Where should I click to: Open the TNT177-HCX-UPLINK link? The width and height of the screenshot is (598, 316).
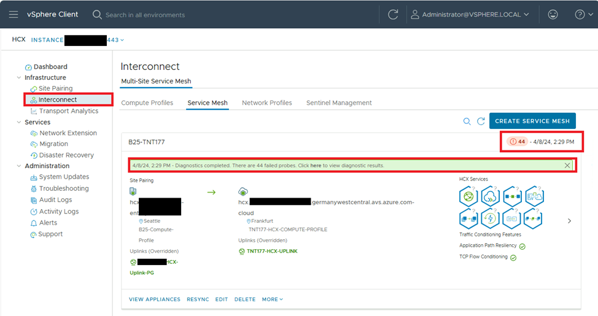(272, 251)
